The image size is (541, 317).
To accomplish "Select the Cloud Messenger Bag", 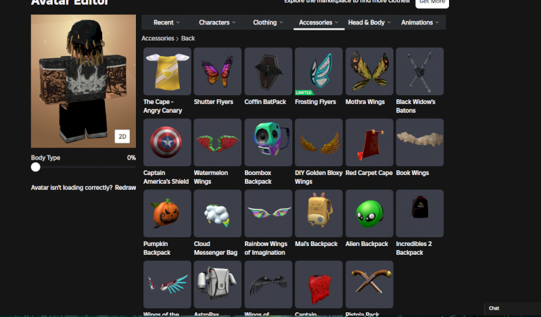I will pos(217,214).
